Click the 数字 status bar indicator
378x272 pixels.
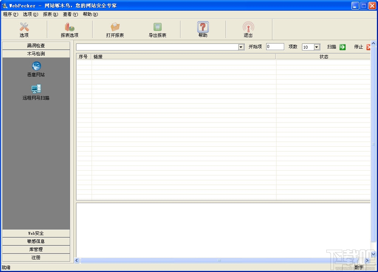click(x=359, y=268)
